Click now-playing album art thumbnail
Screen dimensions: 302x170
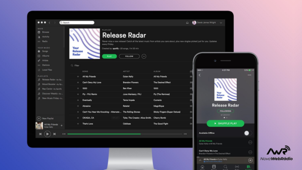39,126
